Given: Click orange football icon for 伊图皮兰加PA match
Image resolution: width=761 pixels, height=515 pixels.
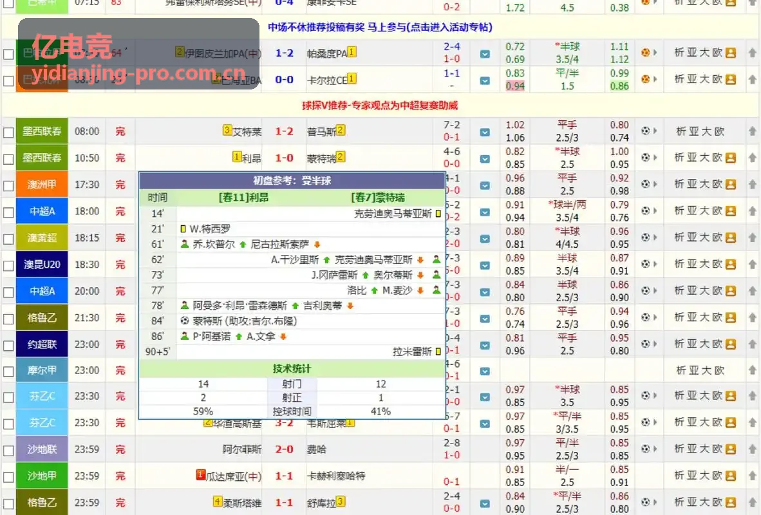Looking at the screenshot, I should [x=646, y=52].
